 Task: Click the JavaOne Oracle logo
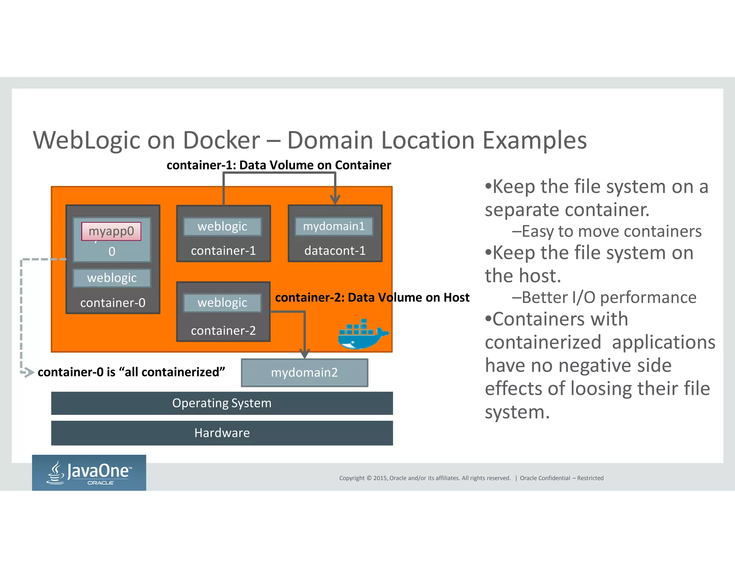click(89, 472)
